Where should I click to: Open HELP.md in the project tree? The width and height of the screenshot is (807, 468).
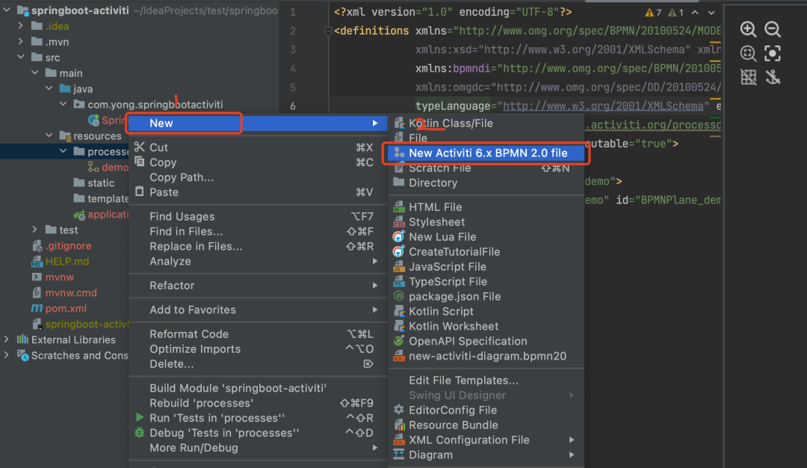(x=67, y=262)
